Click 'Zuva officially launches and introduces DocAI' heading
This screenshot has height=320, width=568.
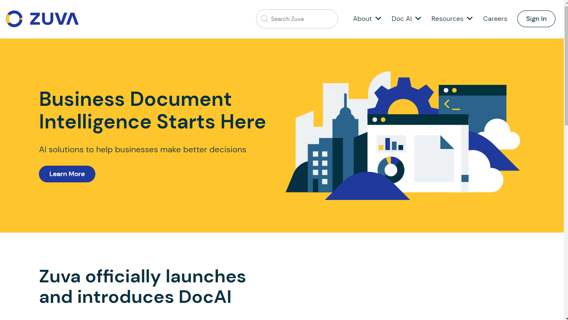[143, 287]
